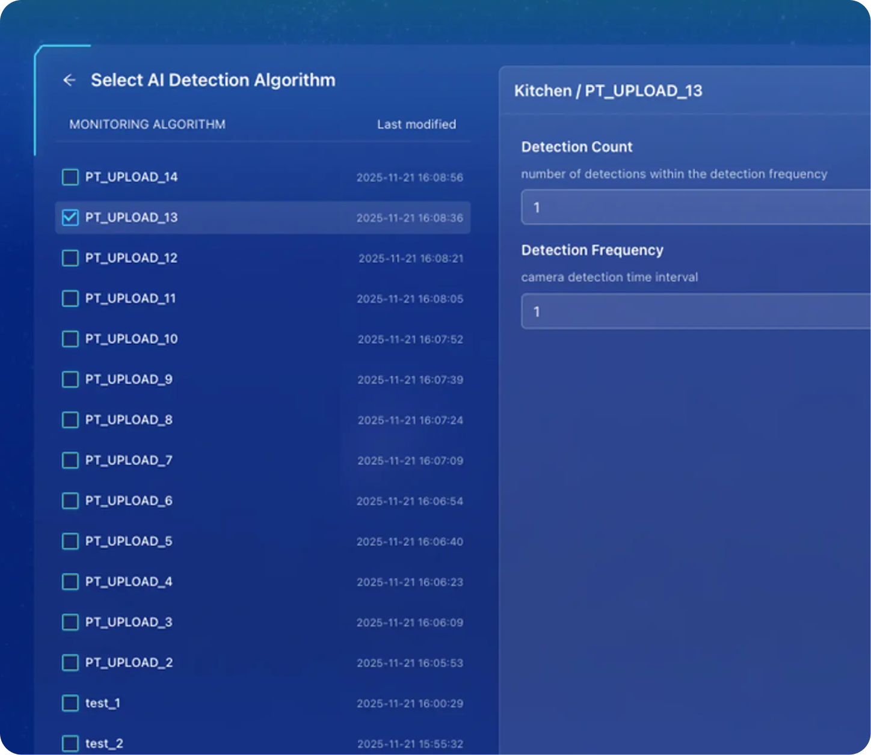The image size is (871, 755).
Task: Click the PT_UPLOAD_5 algorithm name
Action: (129, 541)
